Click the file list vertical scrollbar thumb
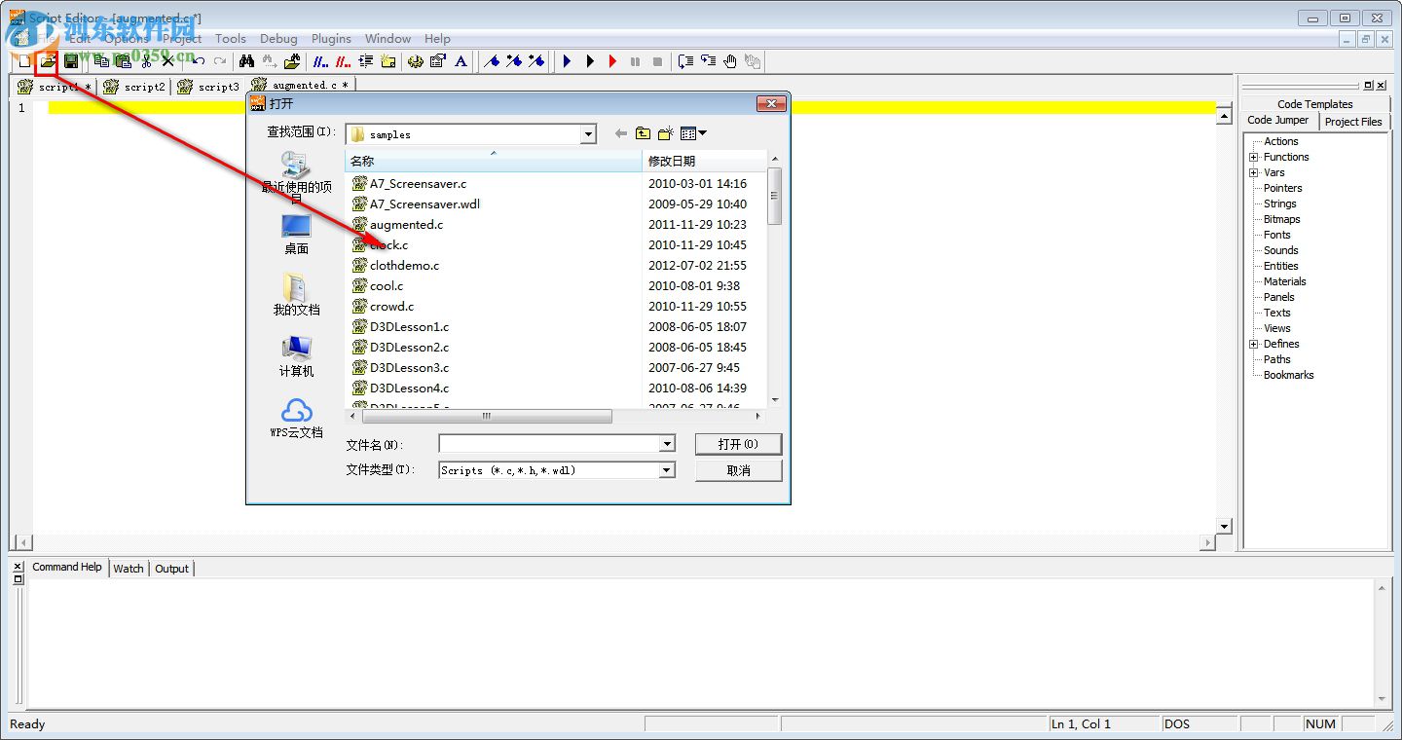Viewport: 1402px width, 740px height. [x=774, y=195]
